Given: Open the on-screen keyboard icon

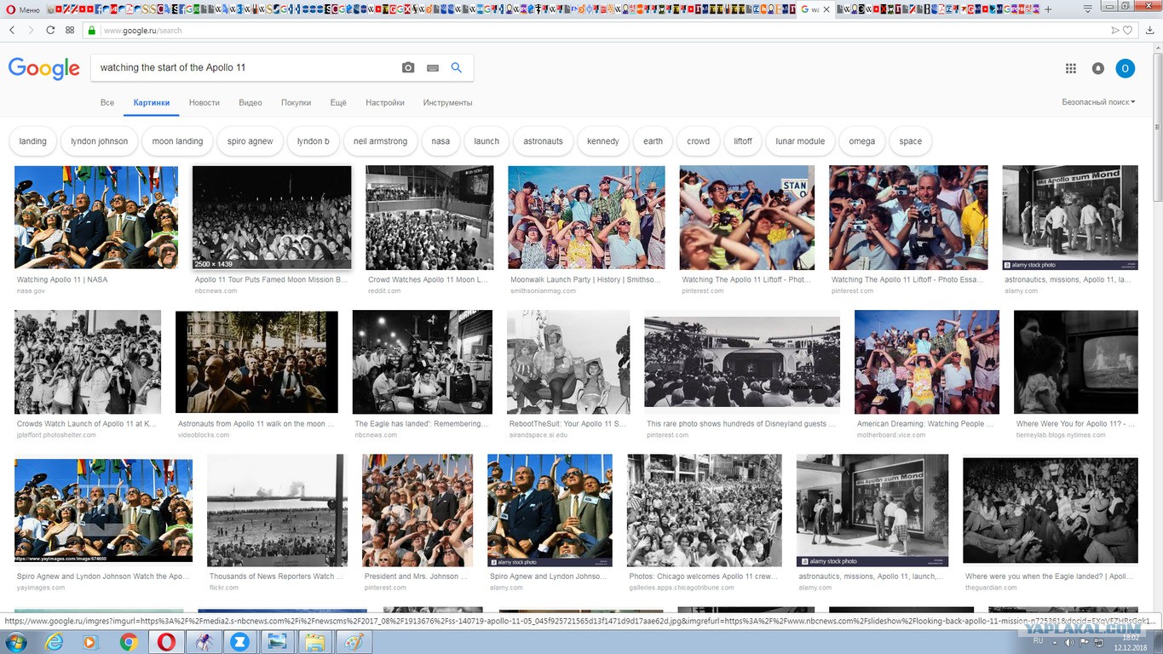Looking at the screenshot, I should pyautogui.click(x=432, y=67).
